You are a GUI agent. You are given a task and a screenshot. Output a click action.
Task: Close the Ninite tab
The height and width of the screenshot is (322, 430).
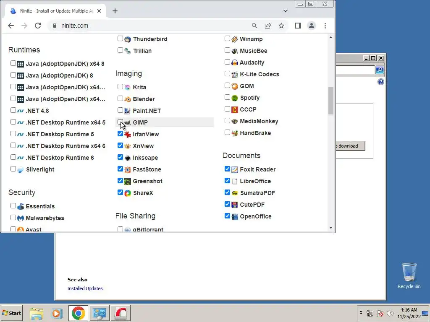[99, 11]
